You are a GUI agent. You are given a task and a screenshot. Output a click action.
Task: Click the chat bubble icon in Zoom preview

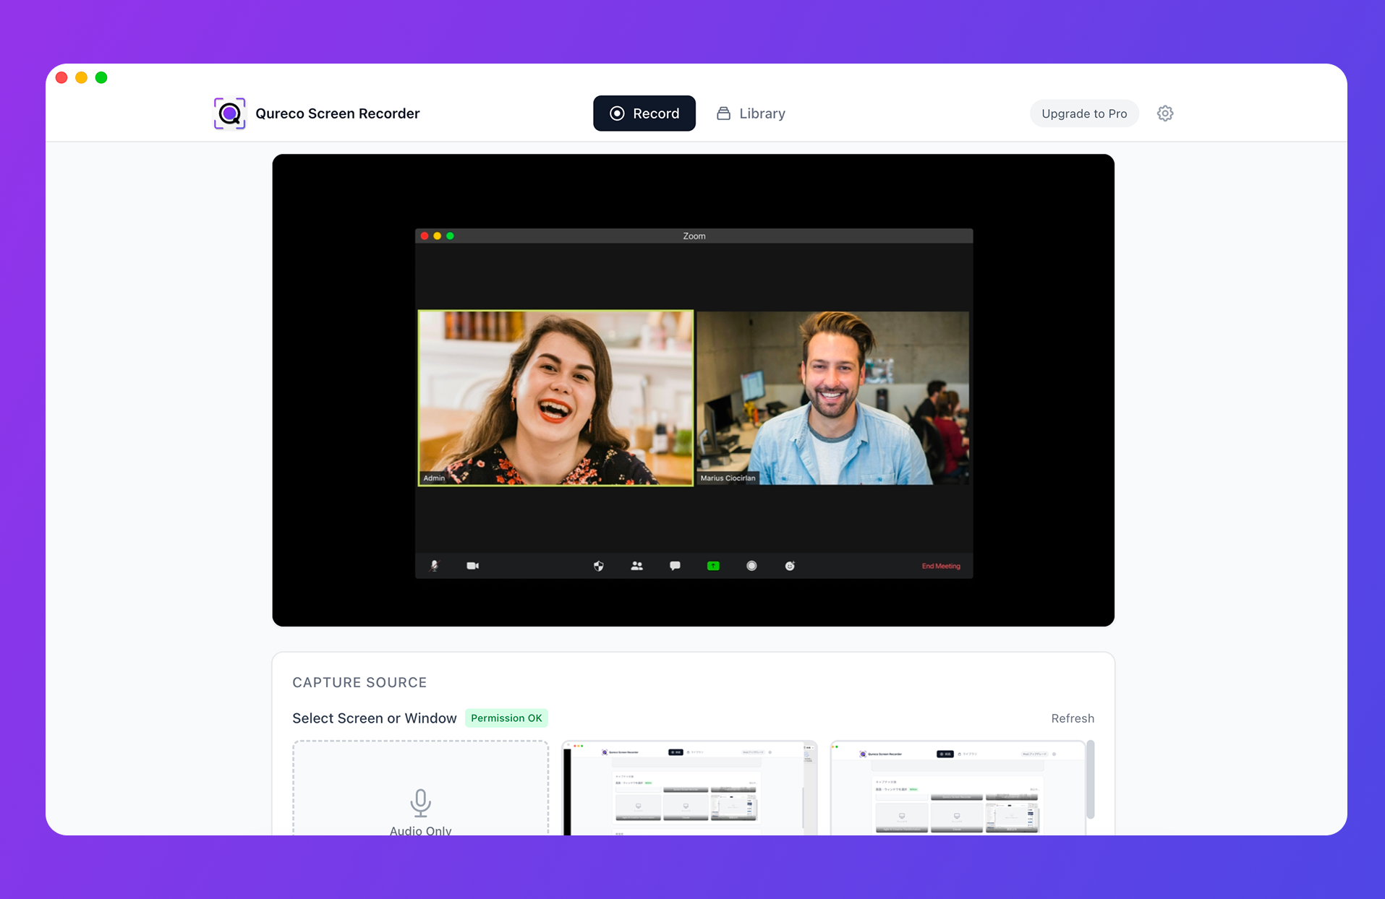pyautogui.click(x=675, y=566)
